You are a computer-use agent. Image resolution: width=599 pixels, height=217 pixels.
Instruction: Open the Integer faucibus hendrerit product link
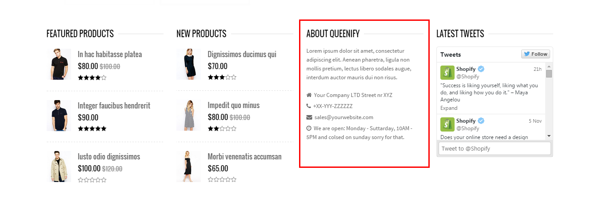[114, 105]
